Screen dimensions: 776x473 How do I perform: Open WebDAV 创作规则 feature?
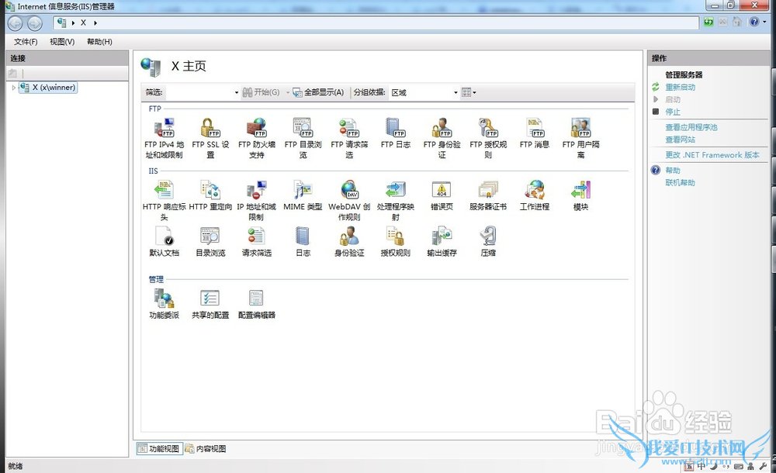[x=349, y=200]
